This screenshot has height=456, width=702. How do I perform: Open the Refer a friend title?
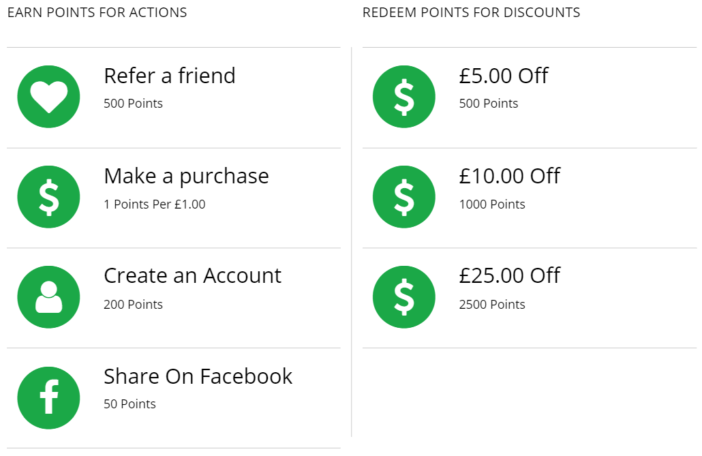(x=169, y=76)
